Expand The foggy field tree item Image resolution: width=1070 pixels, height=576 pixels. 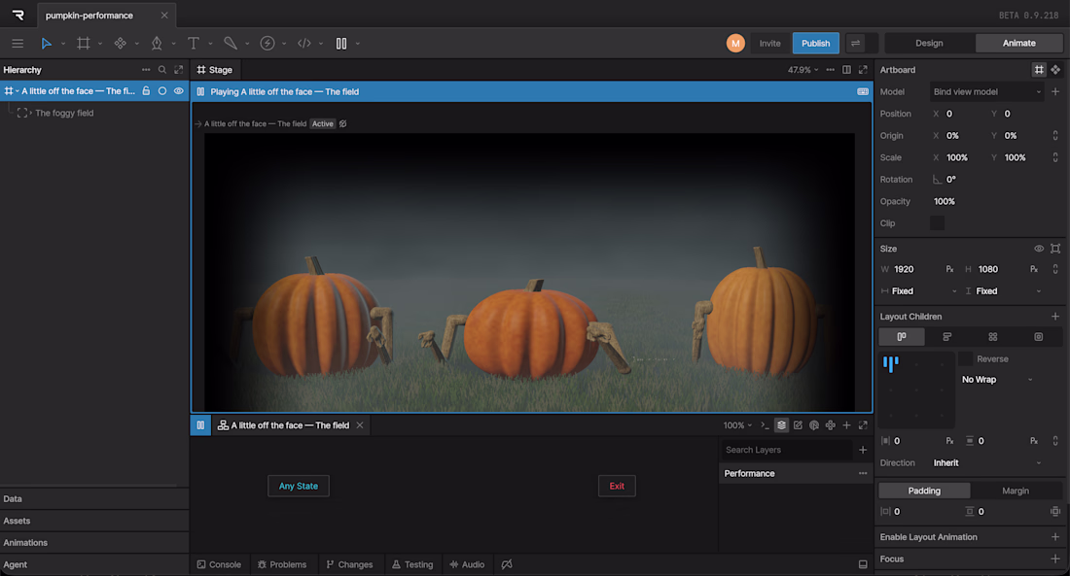[x=30, y=113]
